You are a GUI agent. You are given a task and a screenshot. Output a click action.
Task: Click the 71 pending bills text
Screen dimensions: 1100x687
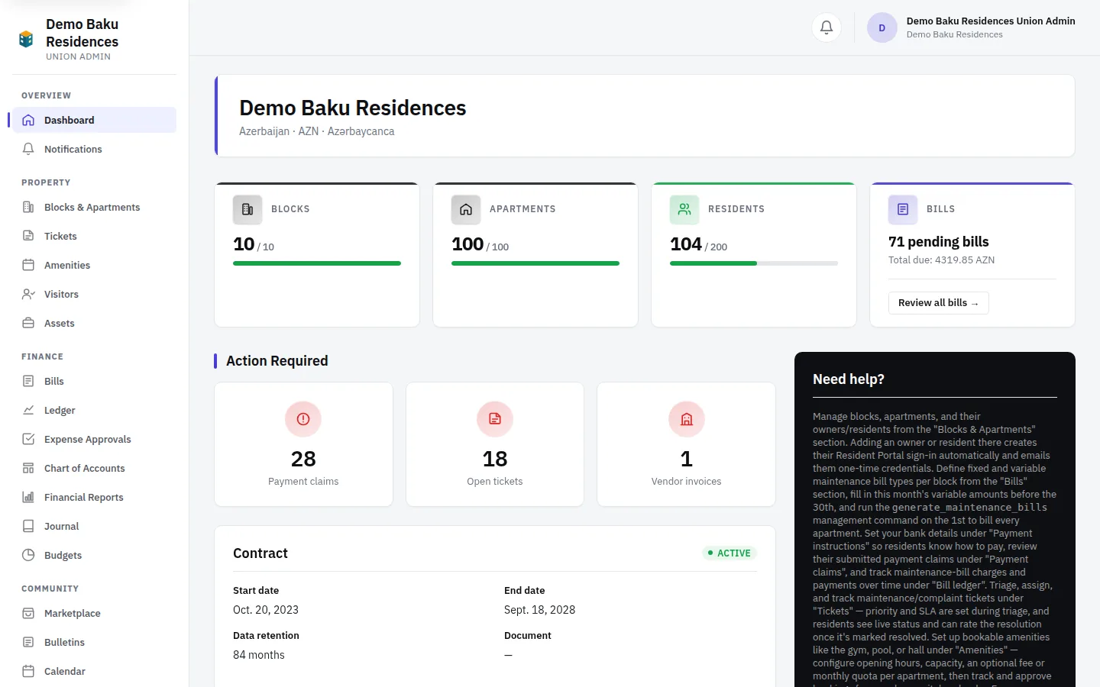point(939,242)
